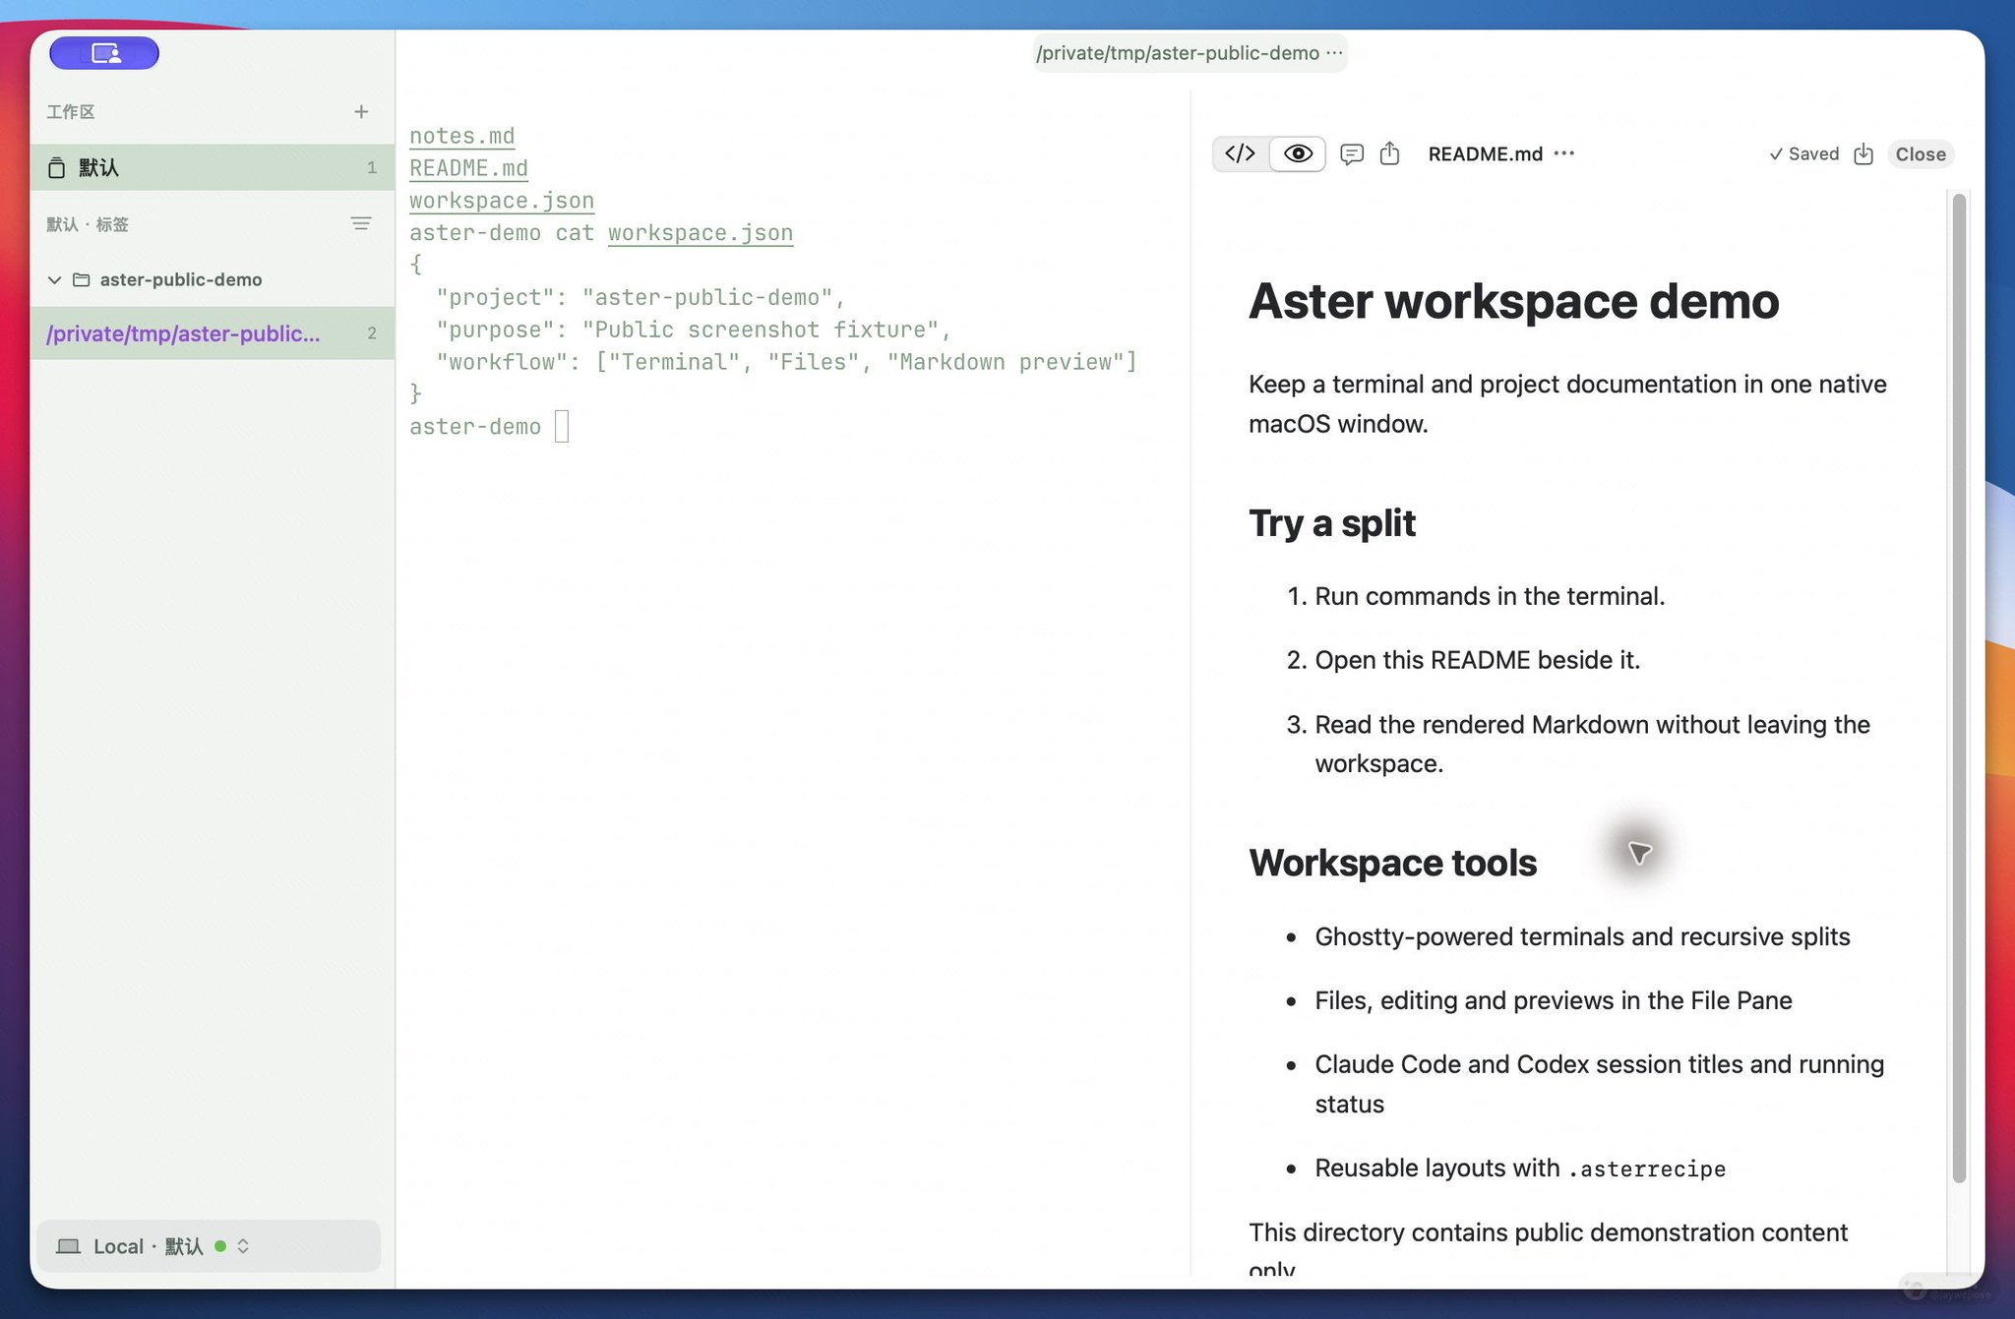Click the README.md file title
This screenshot has width=2015, height=1319.
(x=1486, y=154)
